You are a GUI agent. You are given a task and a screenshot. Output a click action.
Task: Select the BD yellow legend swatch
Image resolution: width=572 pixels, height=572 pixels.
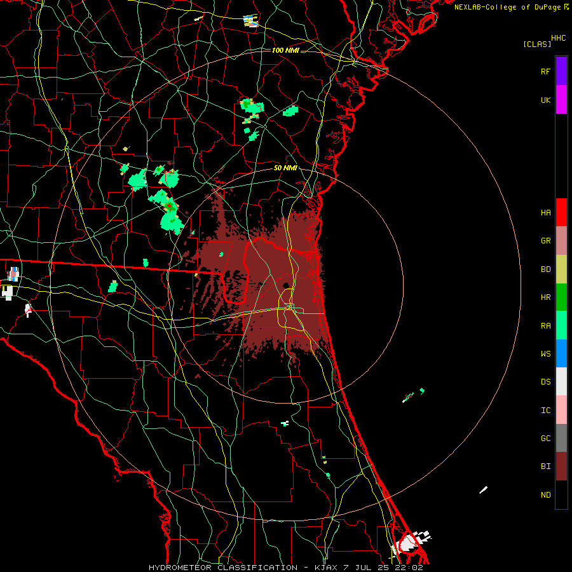[x=561, y=269]
